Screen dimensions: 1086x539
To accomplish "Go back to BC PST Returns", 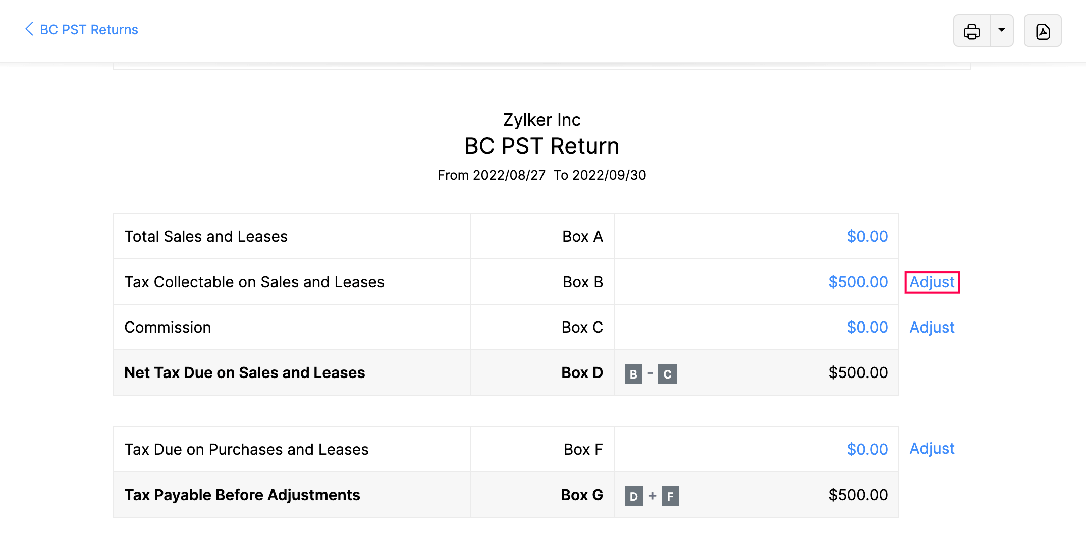I will click(89, 30).
